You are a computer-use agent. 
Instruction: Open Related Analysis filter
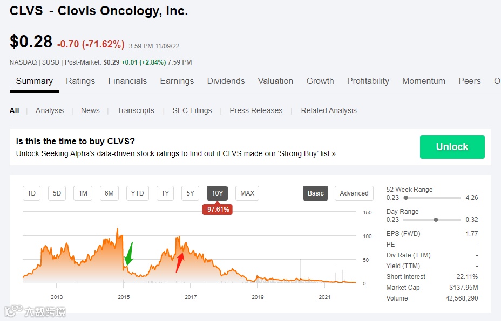click(x=329, y=110)
